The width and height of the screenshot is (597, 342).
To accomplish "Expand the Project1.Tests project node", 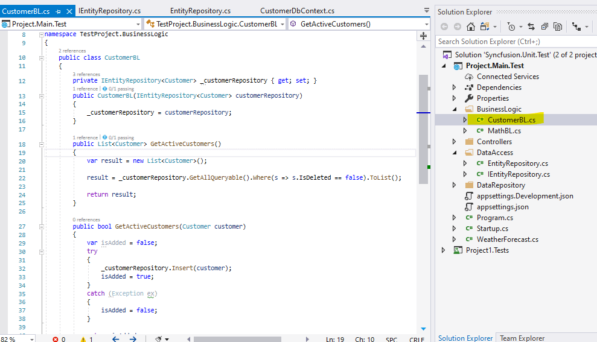I will click(x=444, y=250).
